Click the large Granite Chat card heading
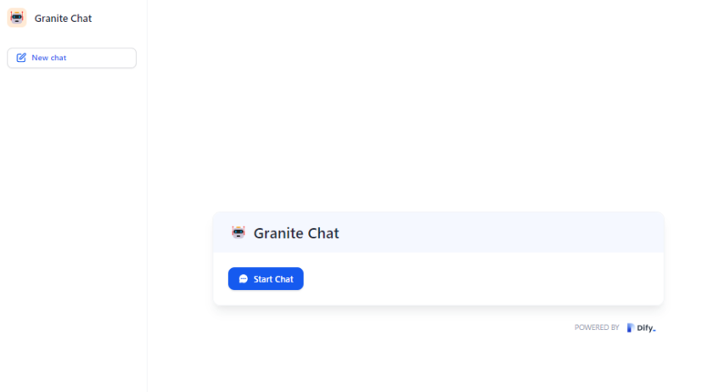Screen dimensions: 713x392 point(296,233)
